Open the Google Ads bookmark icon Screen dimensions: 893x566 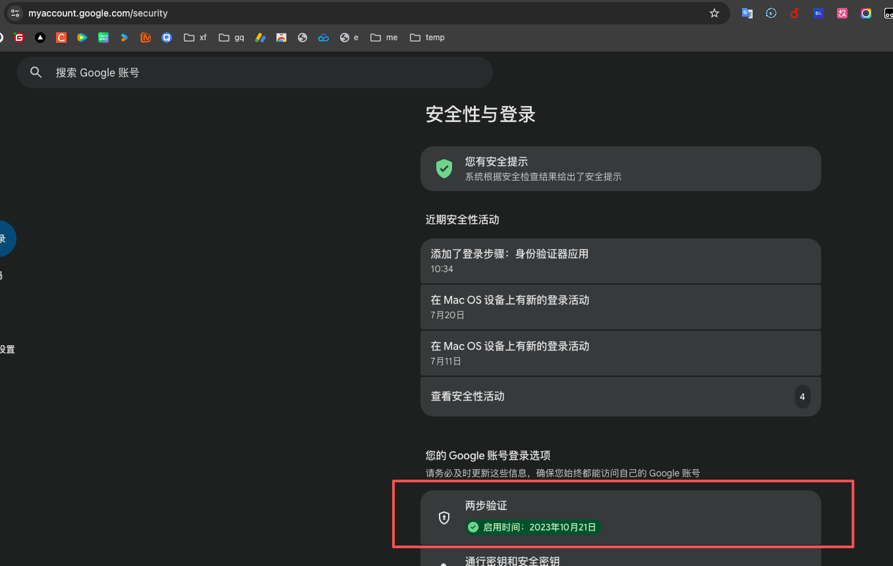coord(260,38)
